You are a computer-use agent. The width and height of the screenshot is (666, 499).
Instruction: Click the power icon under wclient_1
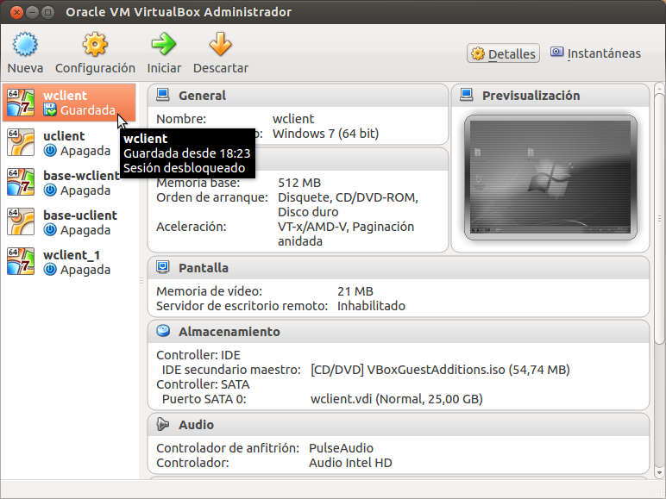[x=50, y=269]
